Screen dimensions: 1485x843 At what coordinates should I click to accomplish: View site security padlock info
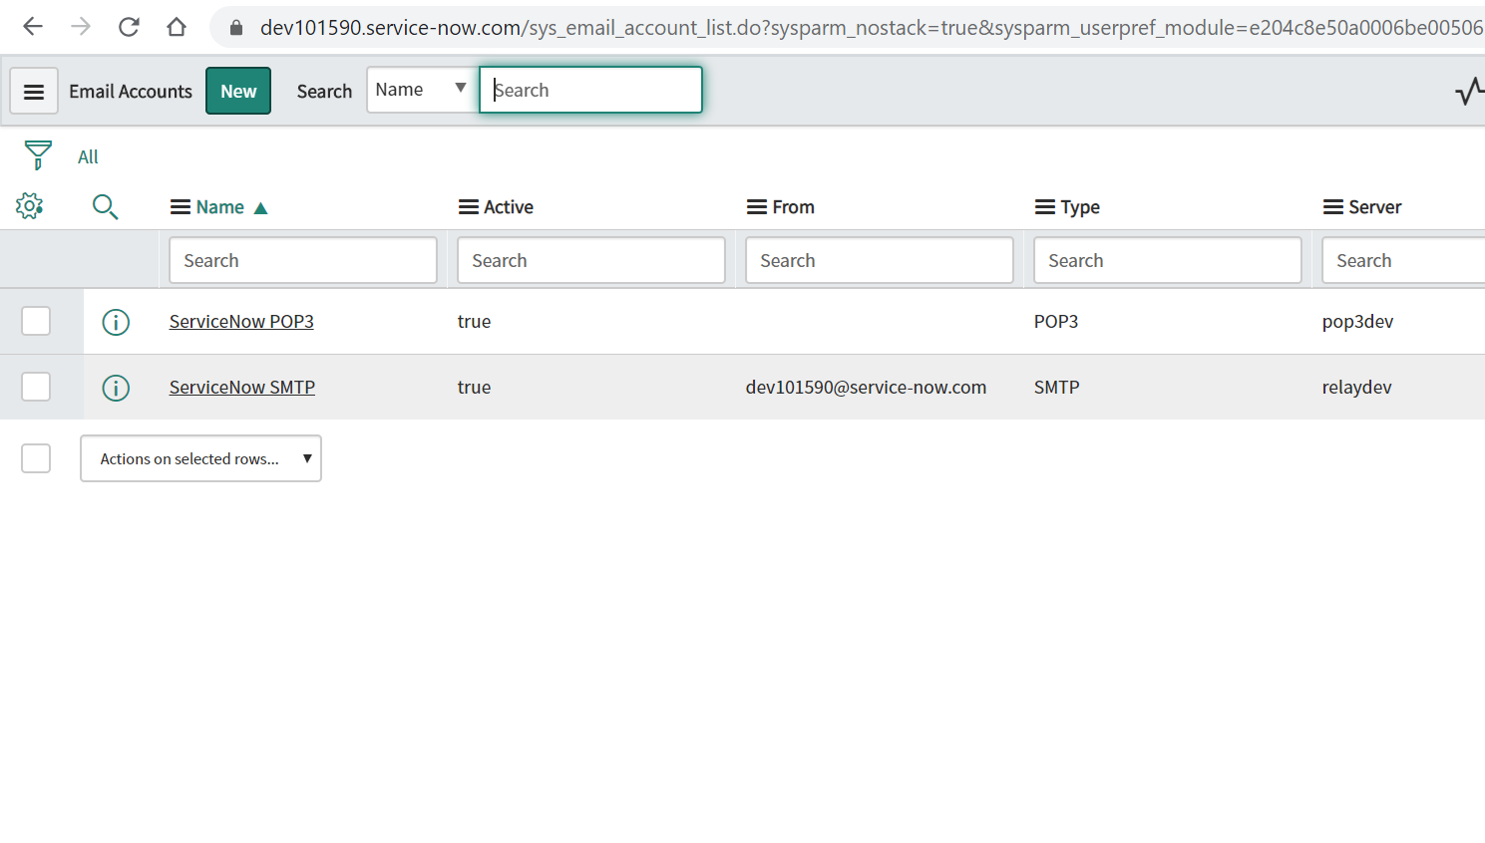(236, 28)
